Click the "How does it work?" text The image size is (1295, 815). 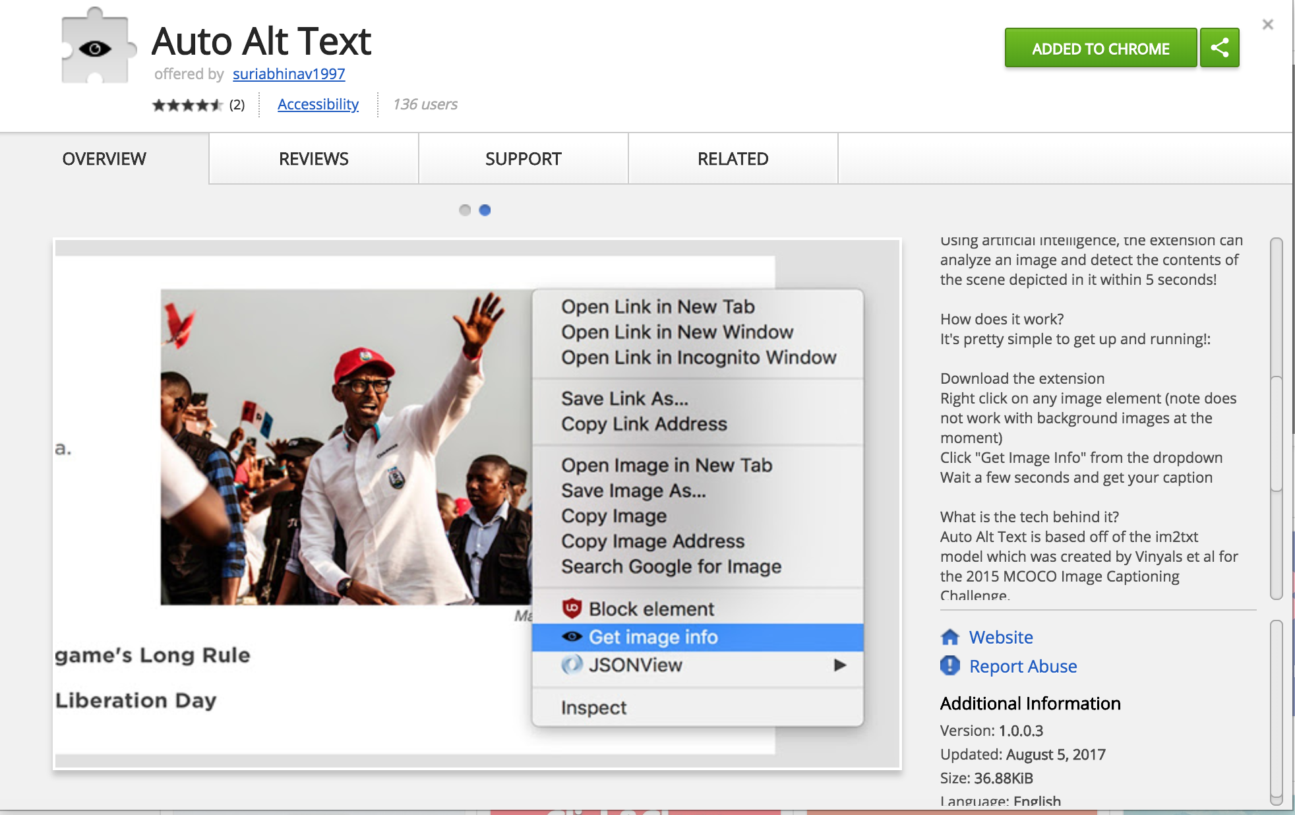(x=1002, y=319)
